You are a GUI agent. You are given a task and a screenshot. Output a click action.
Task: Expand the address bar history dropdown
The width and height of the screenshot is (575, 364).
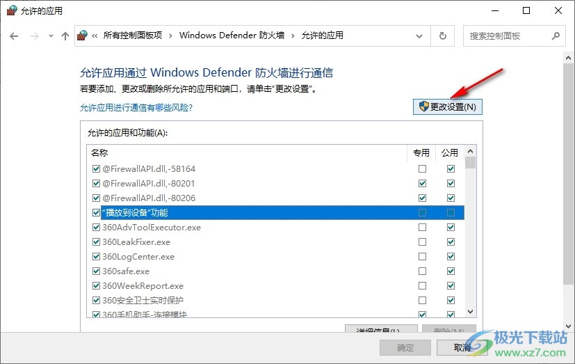point(419,36)
